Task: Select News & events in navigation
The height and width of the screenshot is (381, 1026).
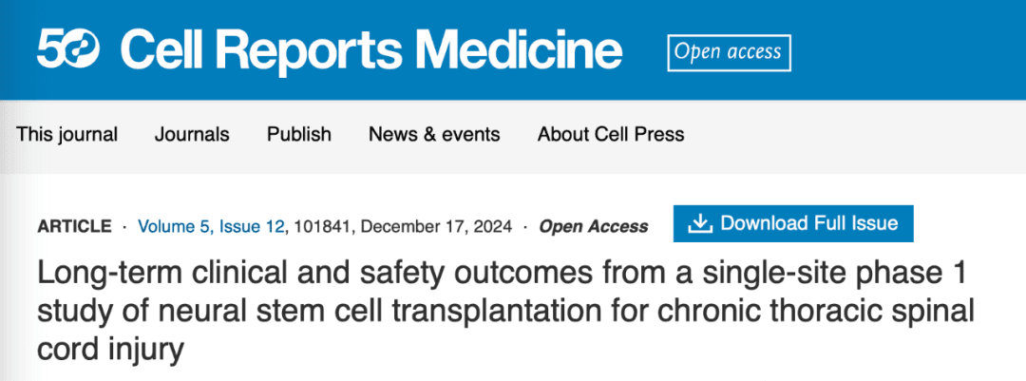Action: click(x=434, y=134)
